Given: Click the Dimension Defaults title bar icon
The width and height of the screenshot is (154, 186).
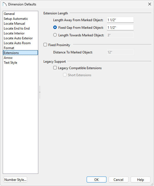Looking at the screenshot, I should 5,4.
